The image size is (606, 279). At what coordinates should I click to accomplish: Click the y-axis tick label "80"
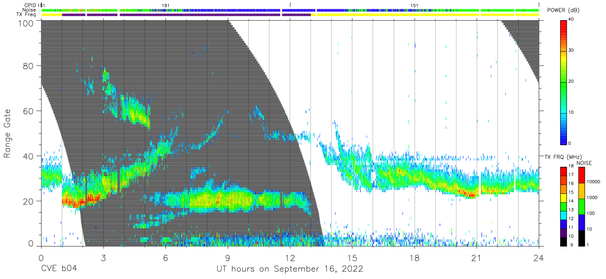click(29, 65)
